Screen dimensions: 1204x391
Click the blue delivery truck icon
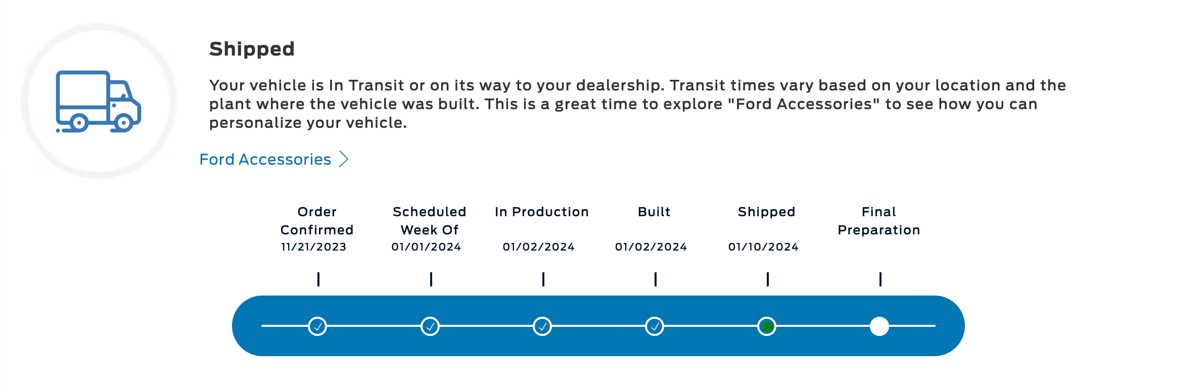point(99,102)
